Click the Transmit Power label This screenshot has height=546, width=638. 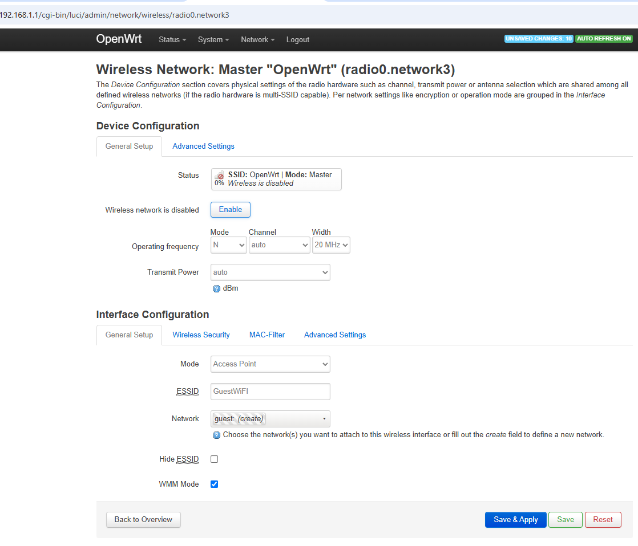[173, 272]
